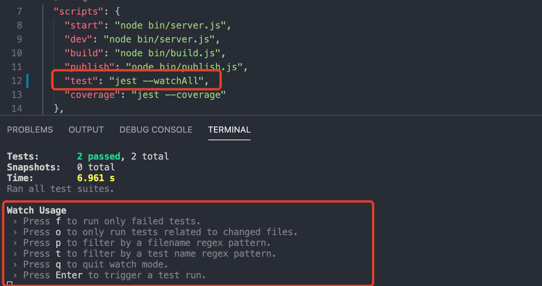
Task: Click the yellow 6.961 s time value
Action: click(x=96, y=178)
